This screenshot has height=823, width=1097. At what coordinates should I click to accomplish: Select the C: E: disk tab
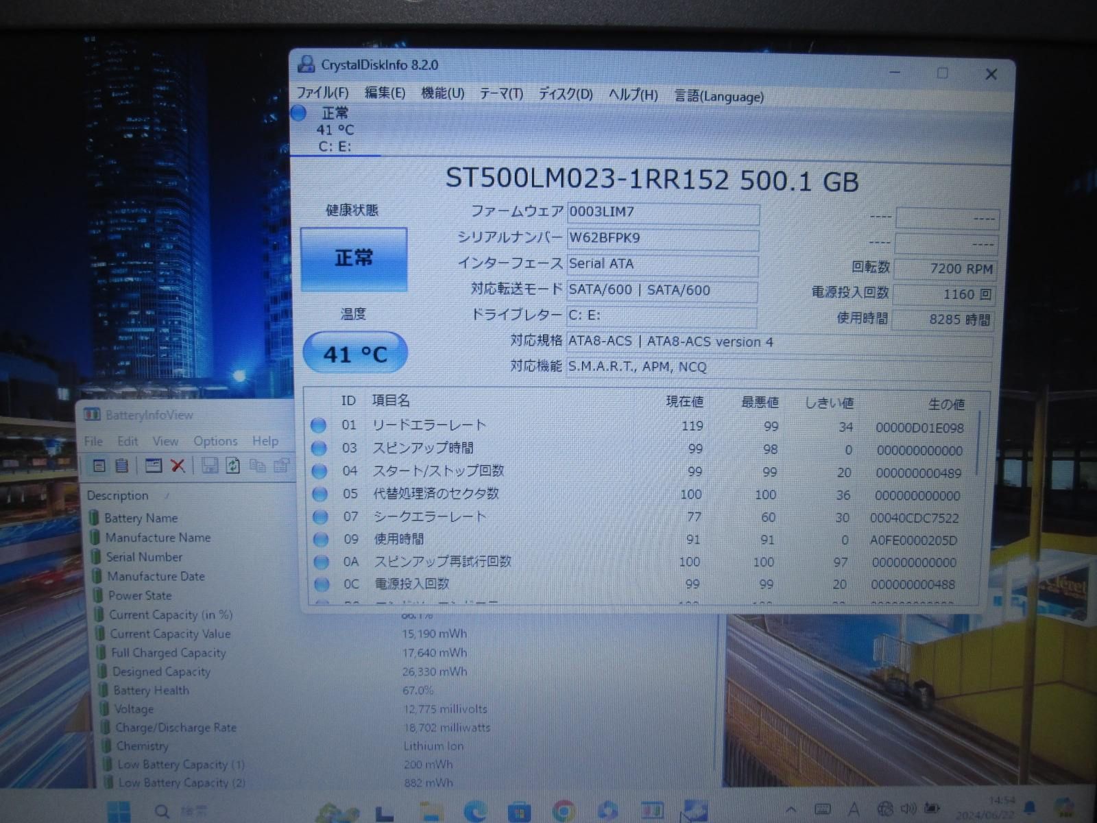coord(335,130)
